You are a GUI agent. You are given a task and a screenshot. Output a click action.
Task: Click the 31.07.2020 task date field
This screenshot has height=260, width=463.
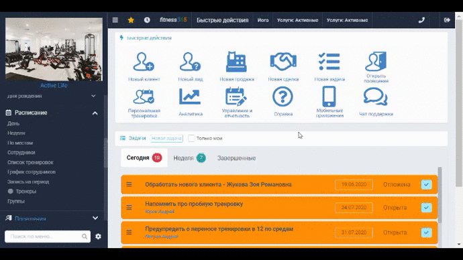point(354,233)
